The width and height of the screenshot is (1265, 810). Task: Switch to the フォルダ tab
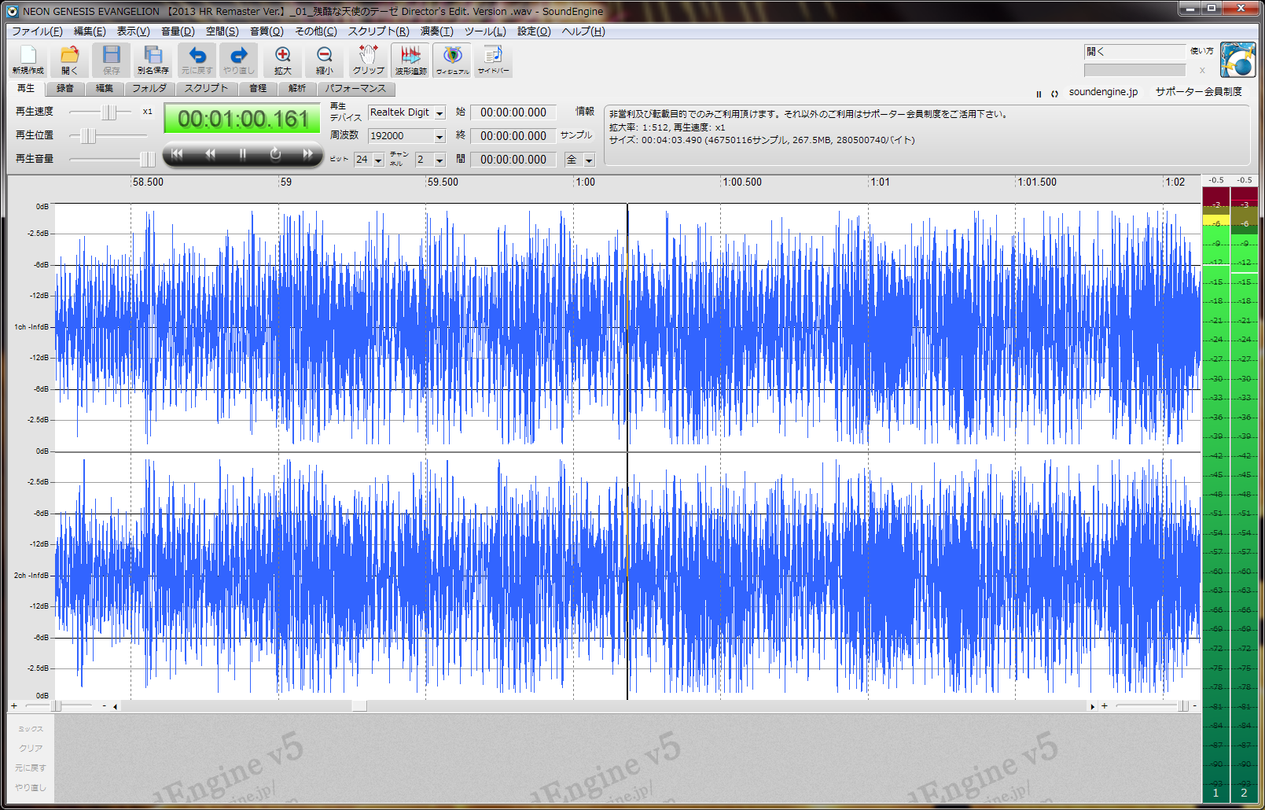tap(149, 88)
